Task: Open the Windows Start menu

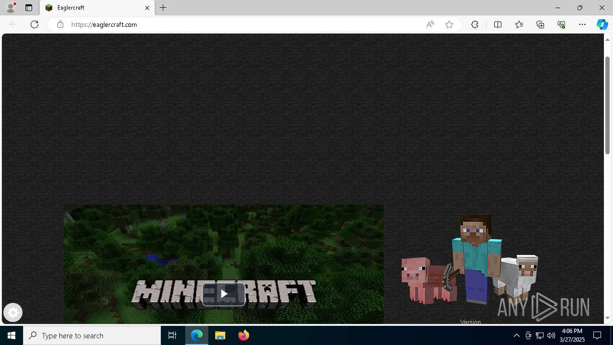Action: tap(11, 335)
